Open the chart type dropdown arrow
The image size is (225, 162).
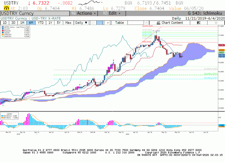click(108, 23)
